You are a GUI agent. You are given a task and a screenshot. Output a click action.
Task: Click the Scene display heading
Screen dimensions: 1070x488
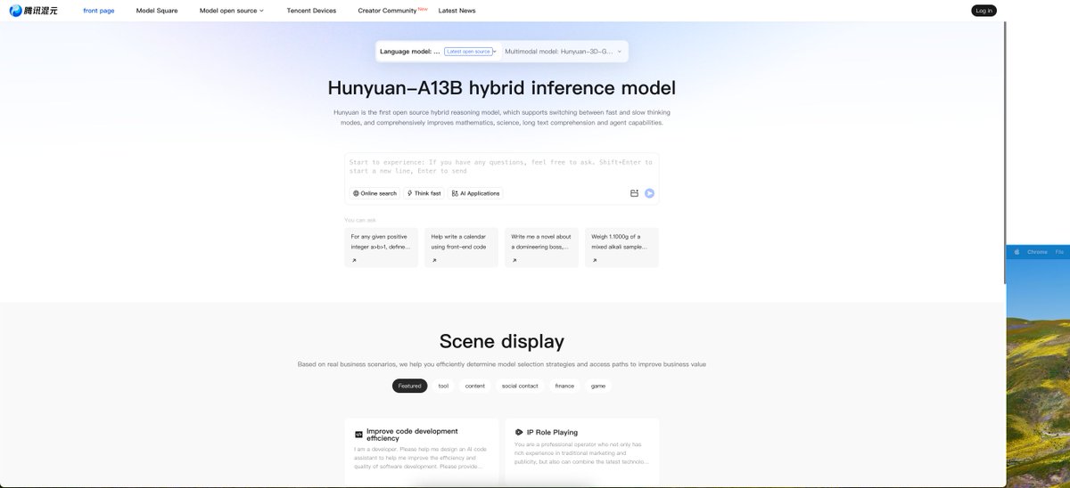pyautogui.click(x=502, y=341)
